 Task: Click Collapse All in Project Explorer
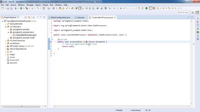pos(26,17)
